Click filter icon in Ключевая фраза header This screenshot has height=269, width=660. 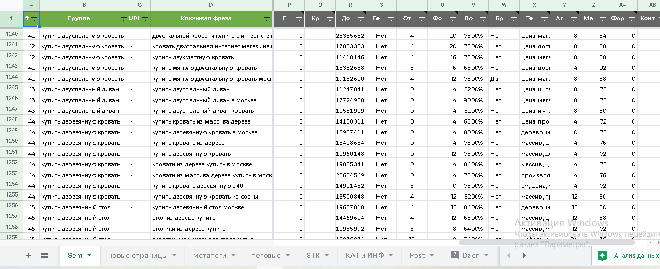[x=267, y=19]
